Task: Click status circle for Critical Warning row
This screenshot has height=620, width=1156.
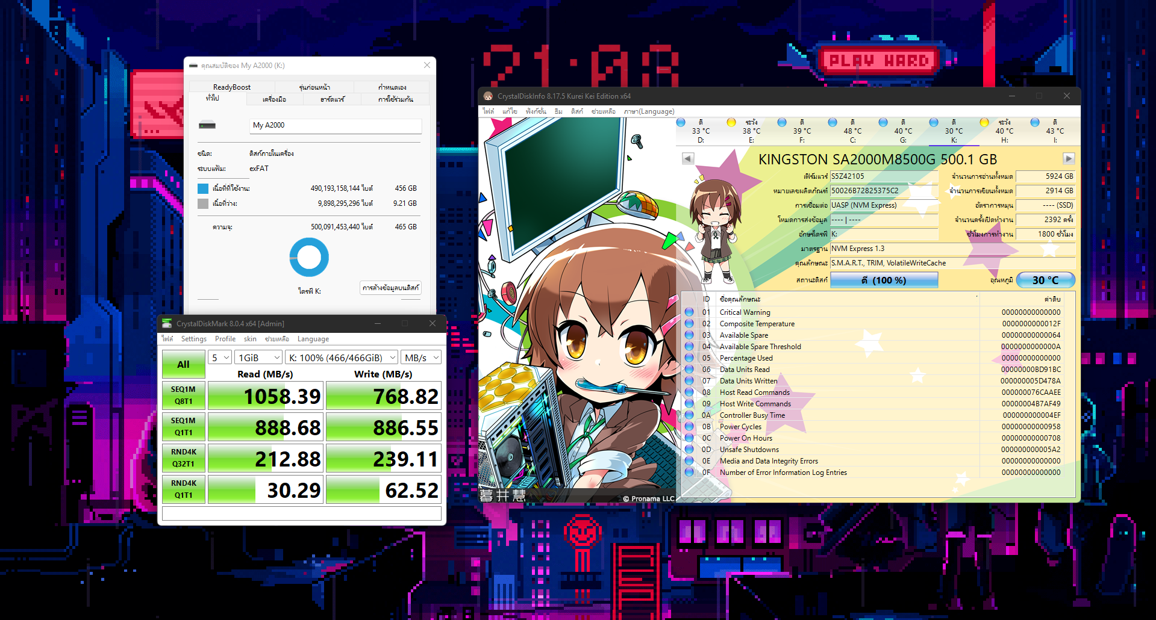Action: [x=689, y=312]
